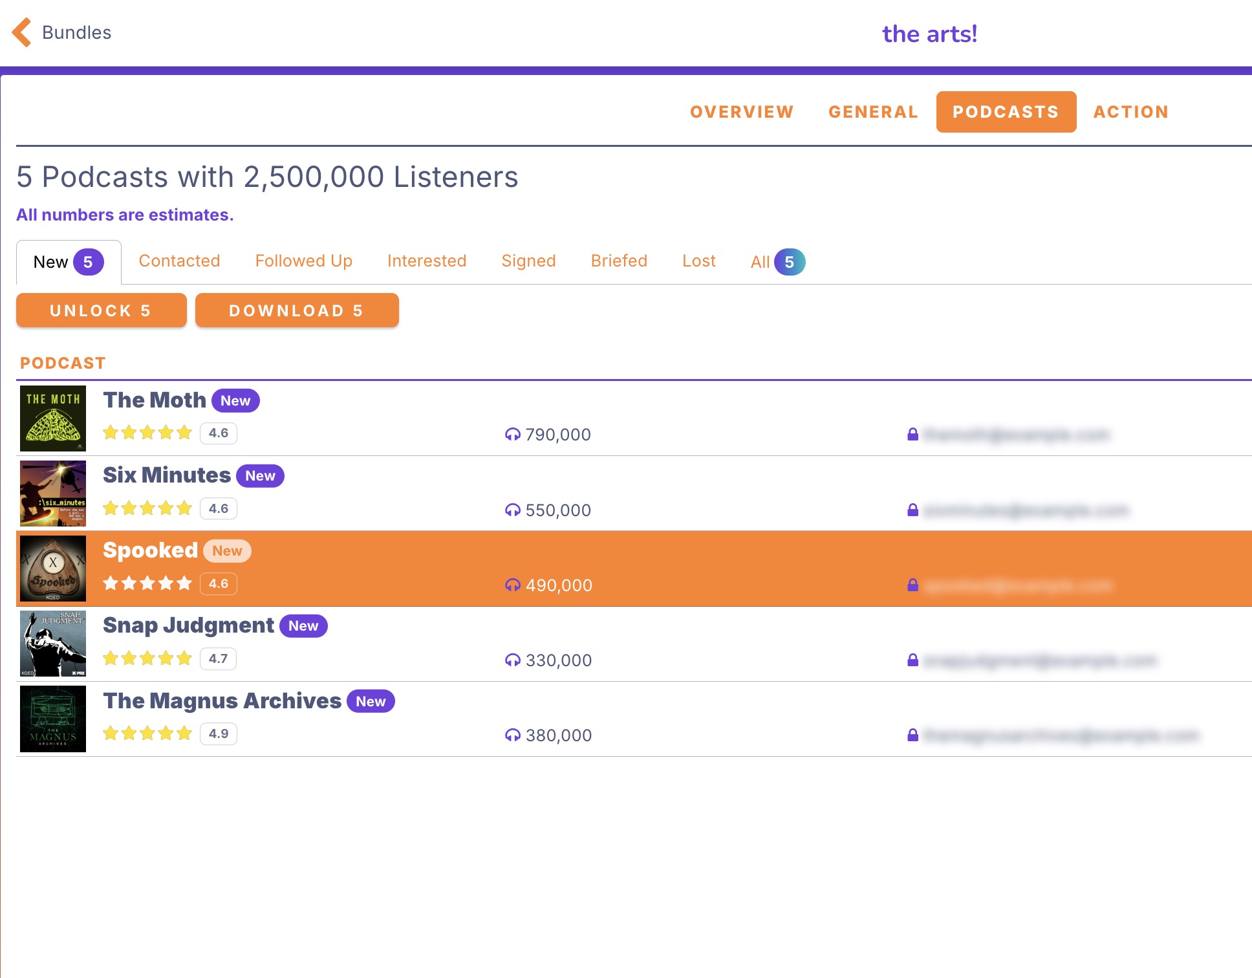Go back using the orange chevron icon

[21, 32]
